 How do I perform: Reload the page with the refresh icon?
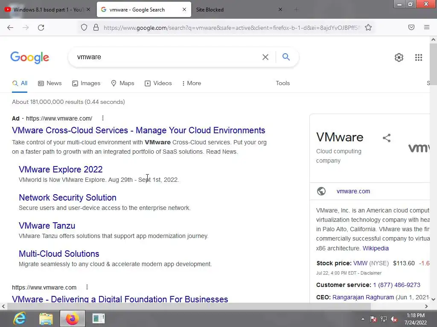click(41, 27)
